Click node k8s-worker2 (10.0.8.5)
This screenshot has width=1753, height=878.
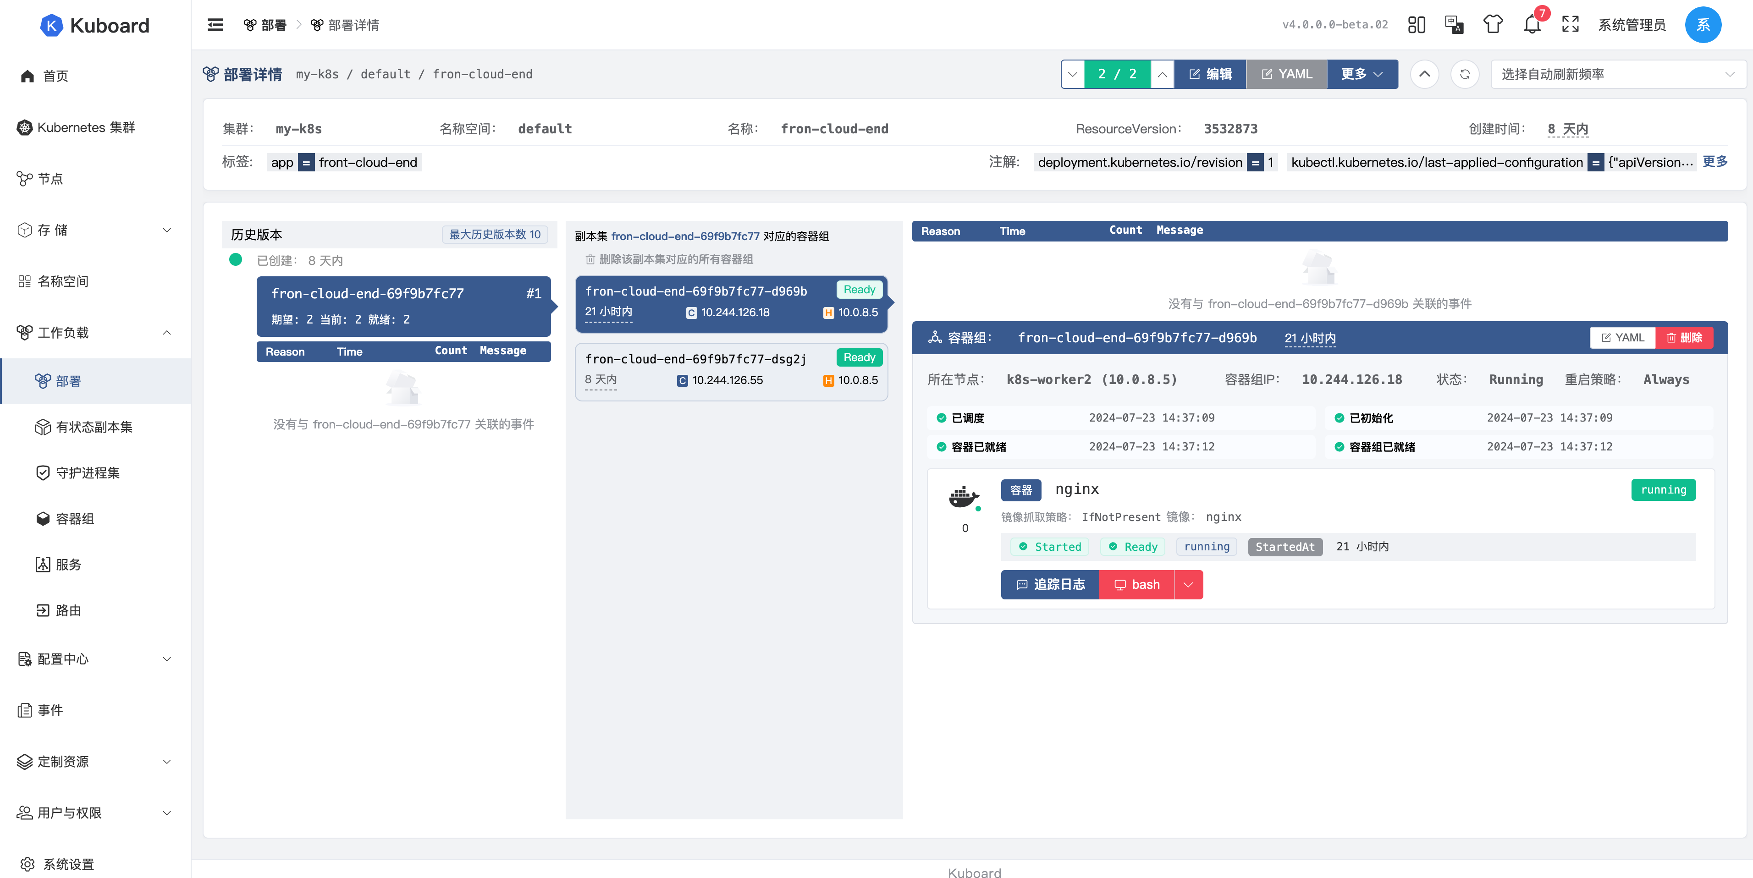[x=1091, y=379]
